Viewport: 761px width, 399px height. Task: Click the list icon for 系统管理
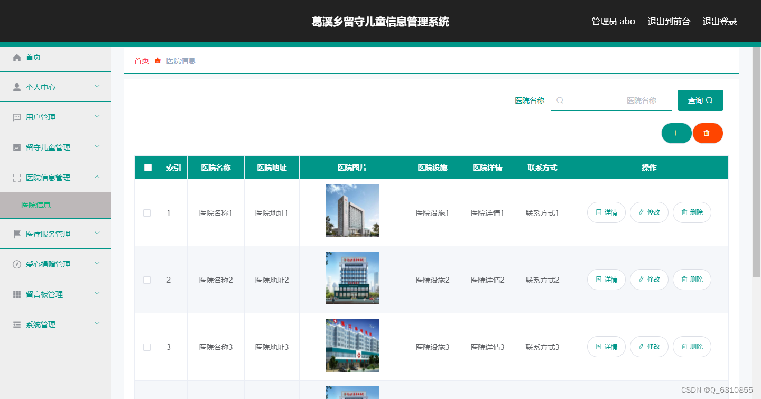pos(17,324)
